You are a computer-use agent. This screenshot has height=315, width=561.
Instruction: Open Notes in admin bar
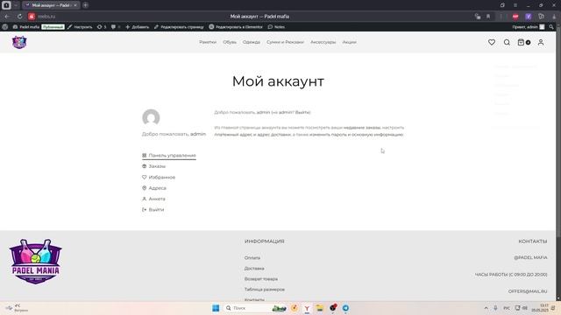tap(276, 27)
